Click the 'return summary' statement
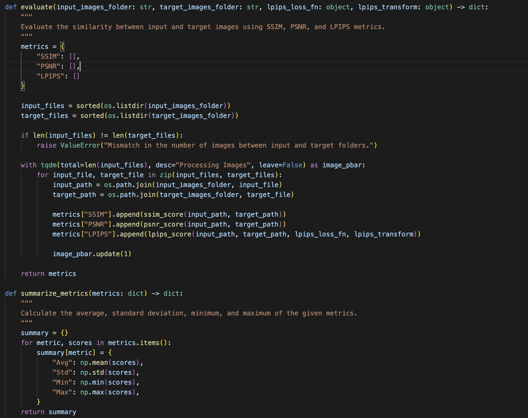The width and height of the screenshot is (528, 418). click(x=49, y=412)
